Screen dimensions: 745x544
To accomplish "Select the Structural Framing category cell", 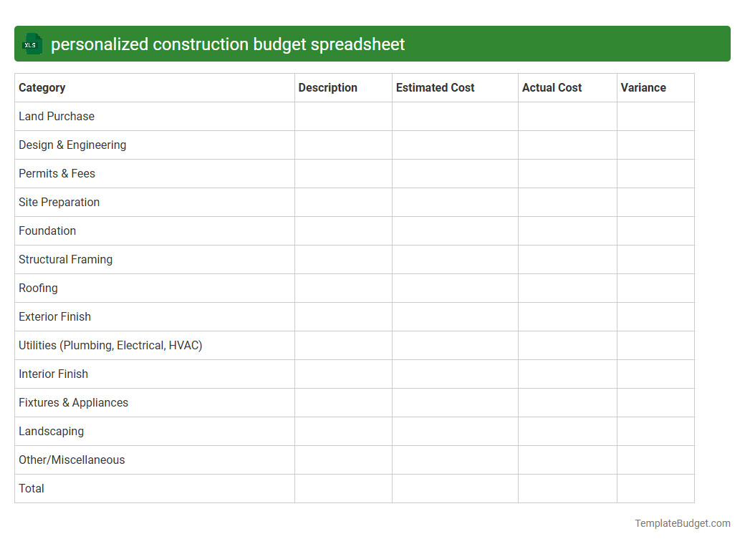I will [65, 259].
